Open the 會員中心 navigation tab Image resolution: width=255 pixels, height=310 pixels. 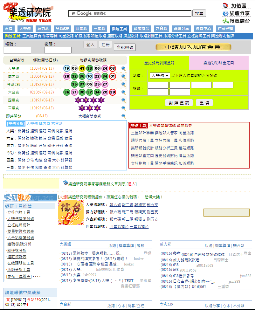(203, 29)
